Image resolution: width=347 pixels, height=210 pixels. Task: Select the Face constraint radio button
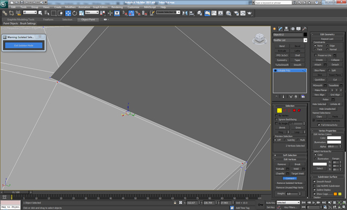pos(315,49)
